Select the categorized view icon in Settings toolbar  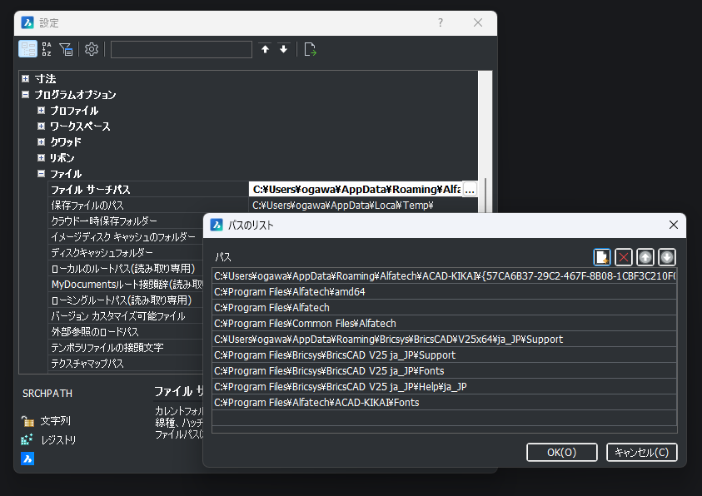click(x=27, y=49)
